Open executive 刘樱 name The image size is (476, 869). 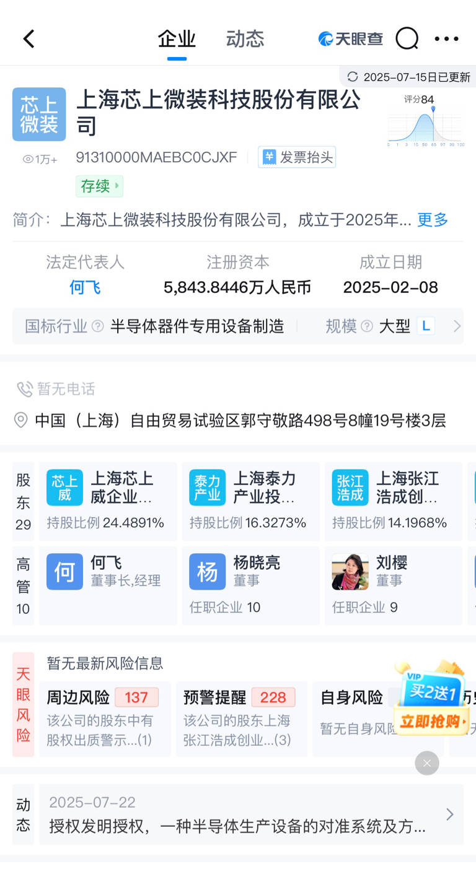[x=392, y=562]
